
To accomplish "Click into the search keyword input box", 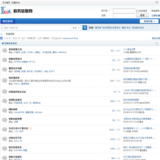I will (x=37, y=28).
